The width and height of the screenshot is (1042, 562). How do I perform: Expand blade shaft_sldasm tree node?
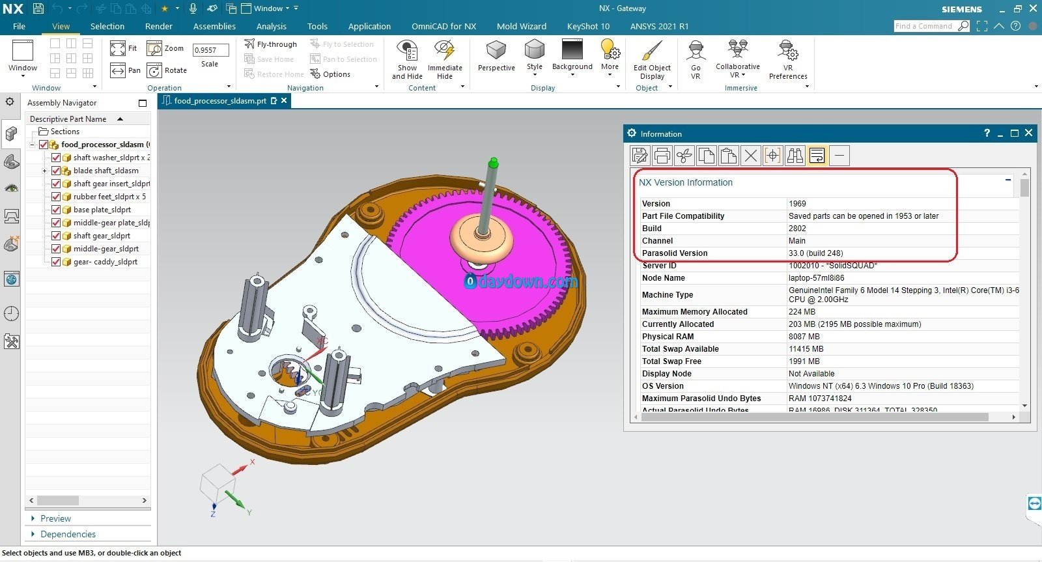click(x=45, y=171)
